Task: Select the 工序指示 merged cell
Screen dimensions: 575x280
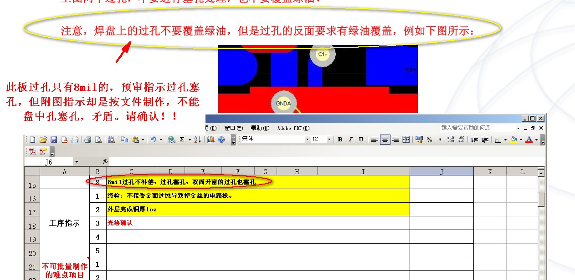Action: [x=64, y=223]
